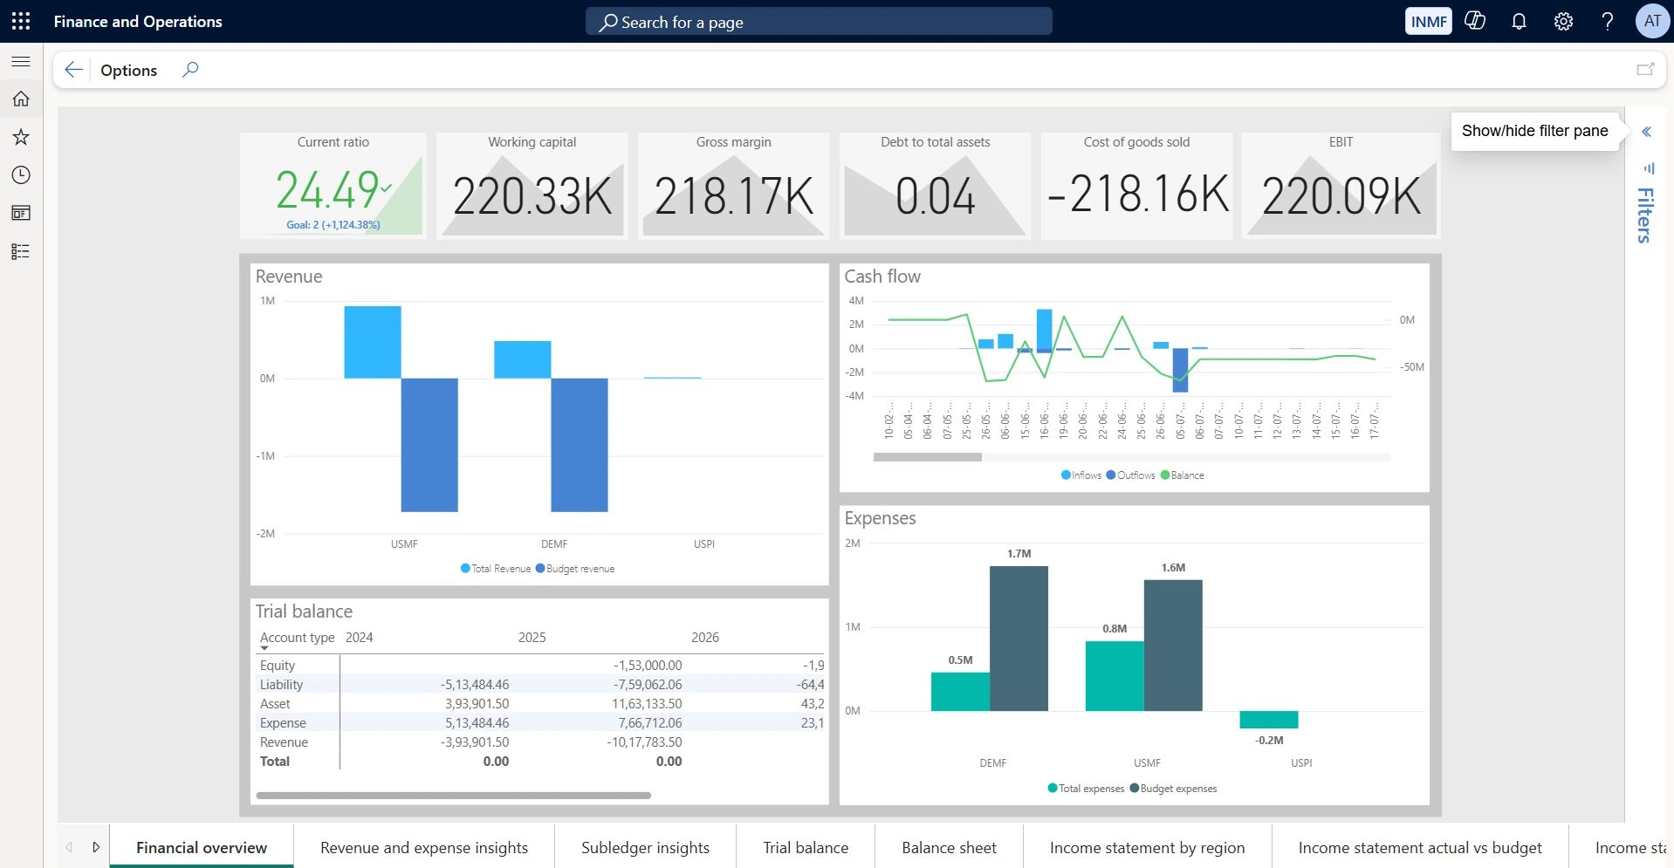The height and width of the screenshot is (868, 1674).
Task: Open the app launcher waffle icon
Action: coord(21,21)
